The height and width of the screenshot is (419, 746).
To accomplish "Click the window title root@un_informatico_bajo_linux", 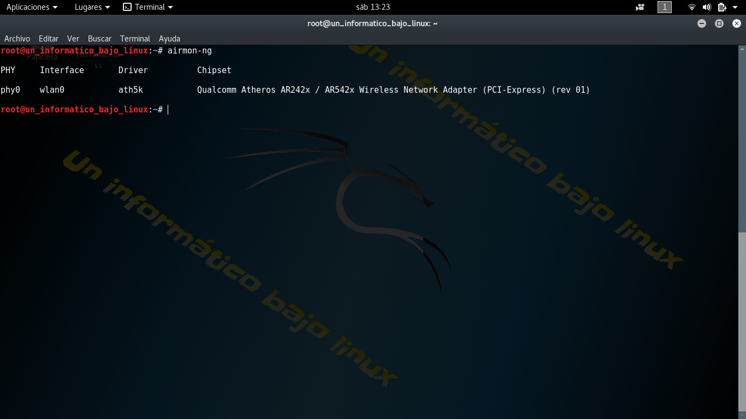I will coord(372,23).
